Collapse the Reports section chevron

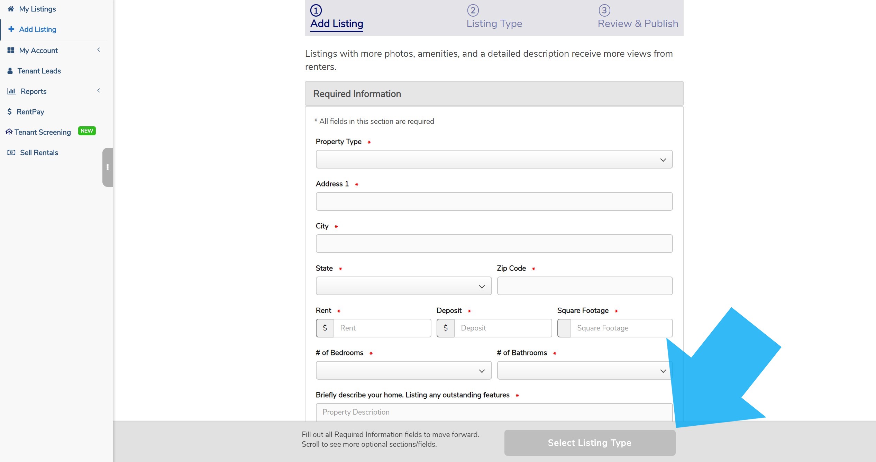[x=99, y=90]
